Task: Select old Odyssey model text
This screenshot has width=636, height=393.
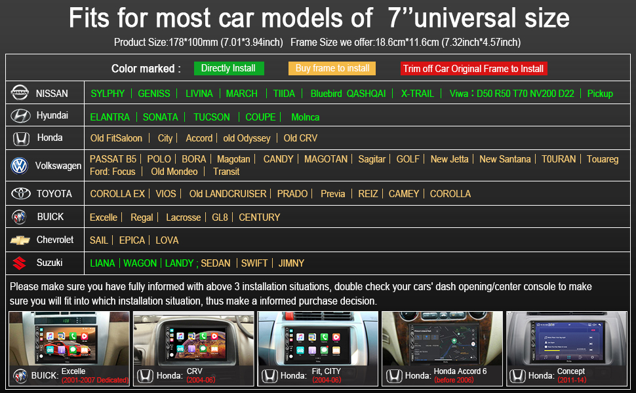Action: click(247, 138)
